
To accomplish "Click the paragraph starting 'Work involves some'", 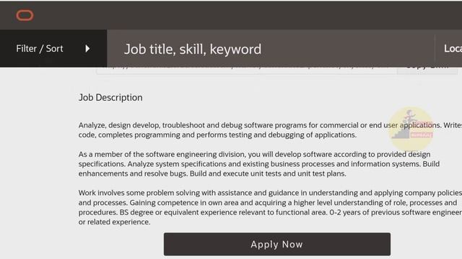I will (x=270, y=207).
